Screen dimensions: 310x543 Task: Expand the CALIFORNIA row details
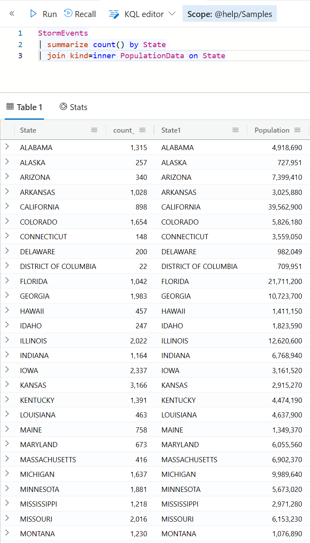tap(7, 206)
